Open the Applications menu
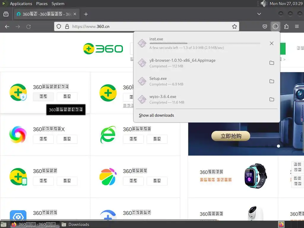 [21, 4]
